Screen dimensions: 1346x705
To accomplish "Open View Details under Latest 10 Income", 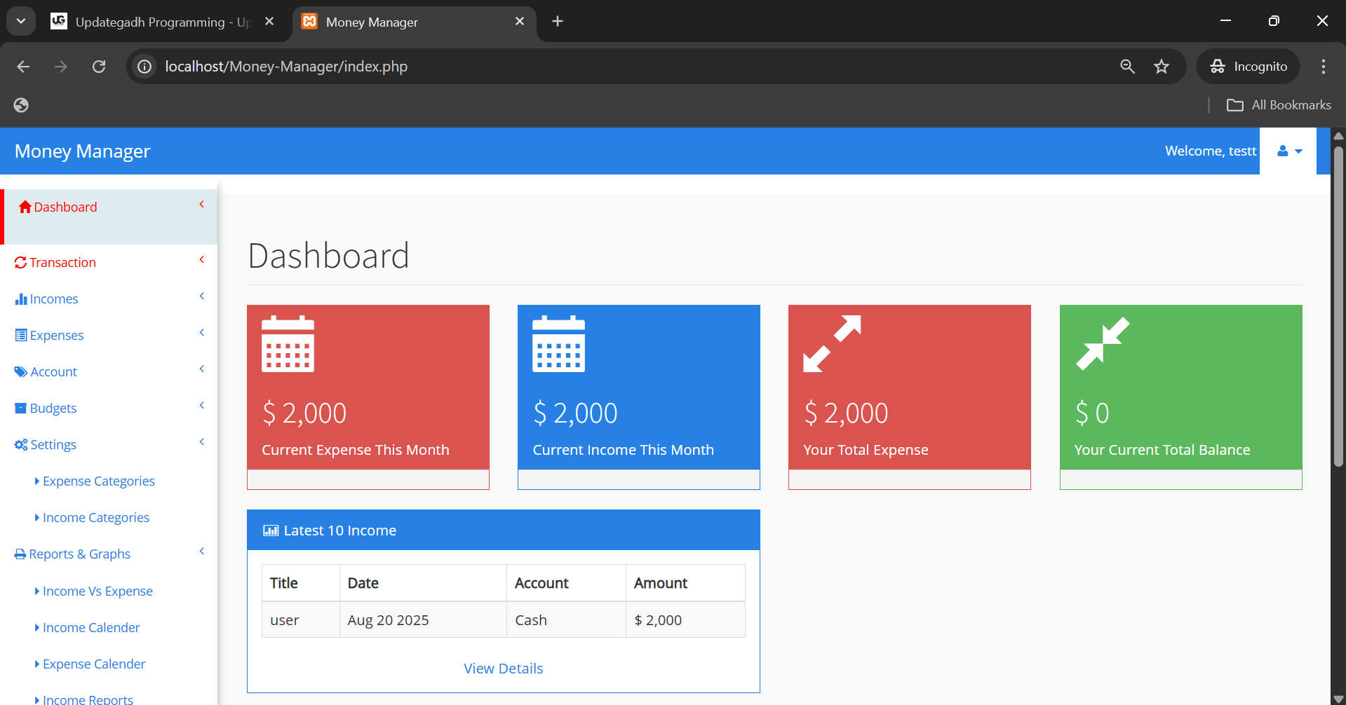I will (x=503, y=668).
